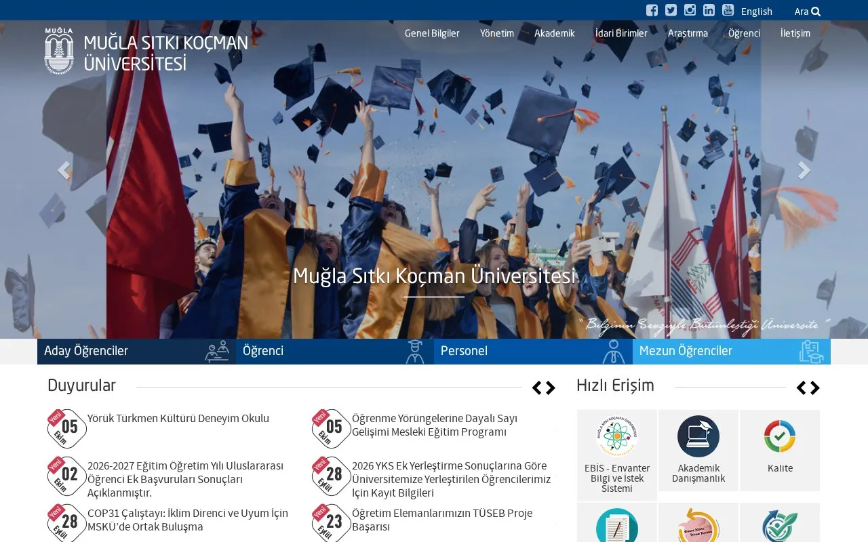Select the Öğrenci tab below slider

(335, 352)
